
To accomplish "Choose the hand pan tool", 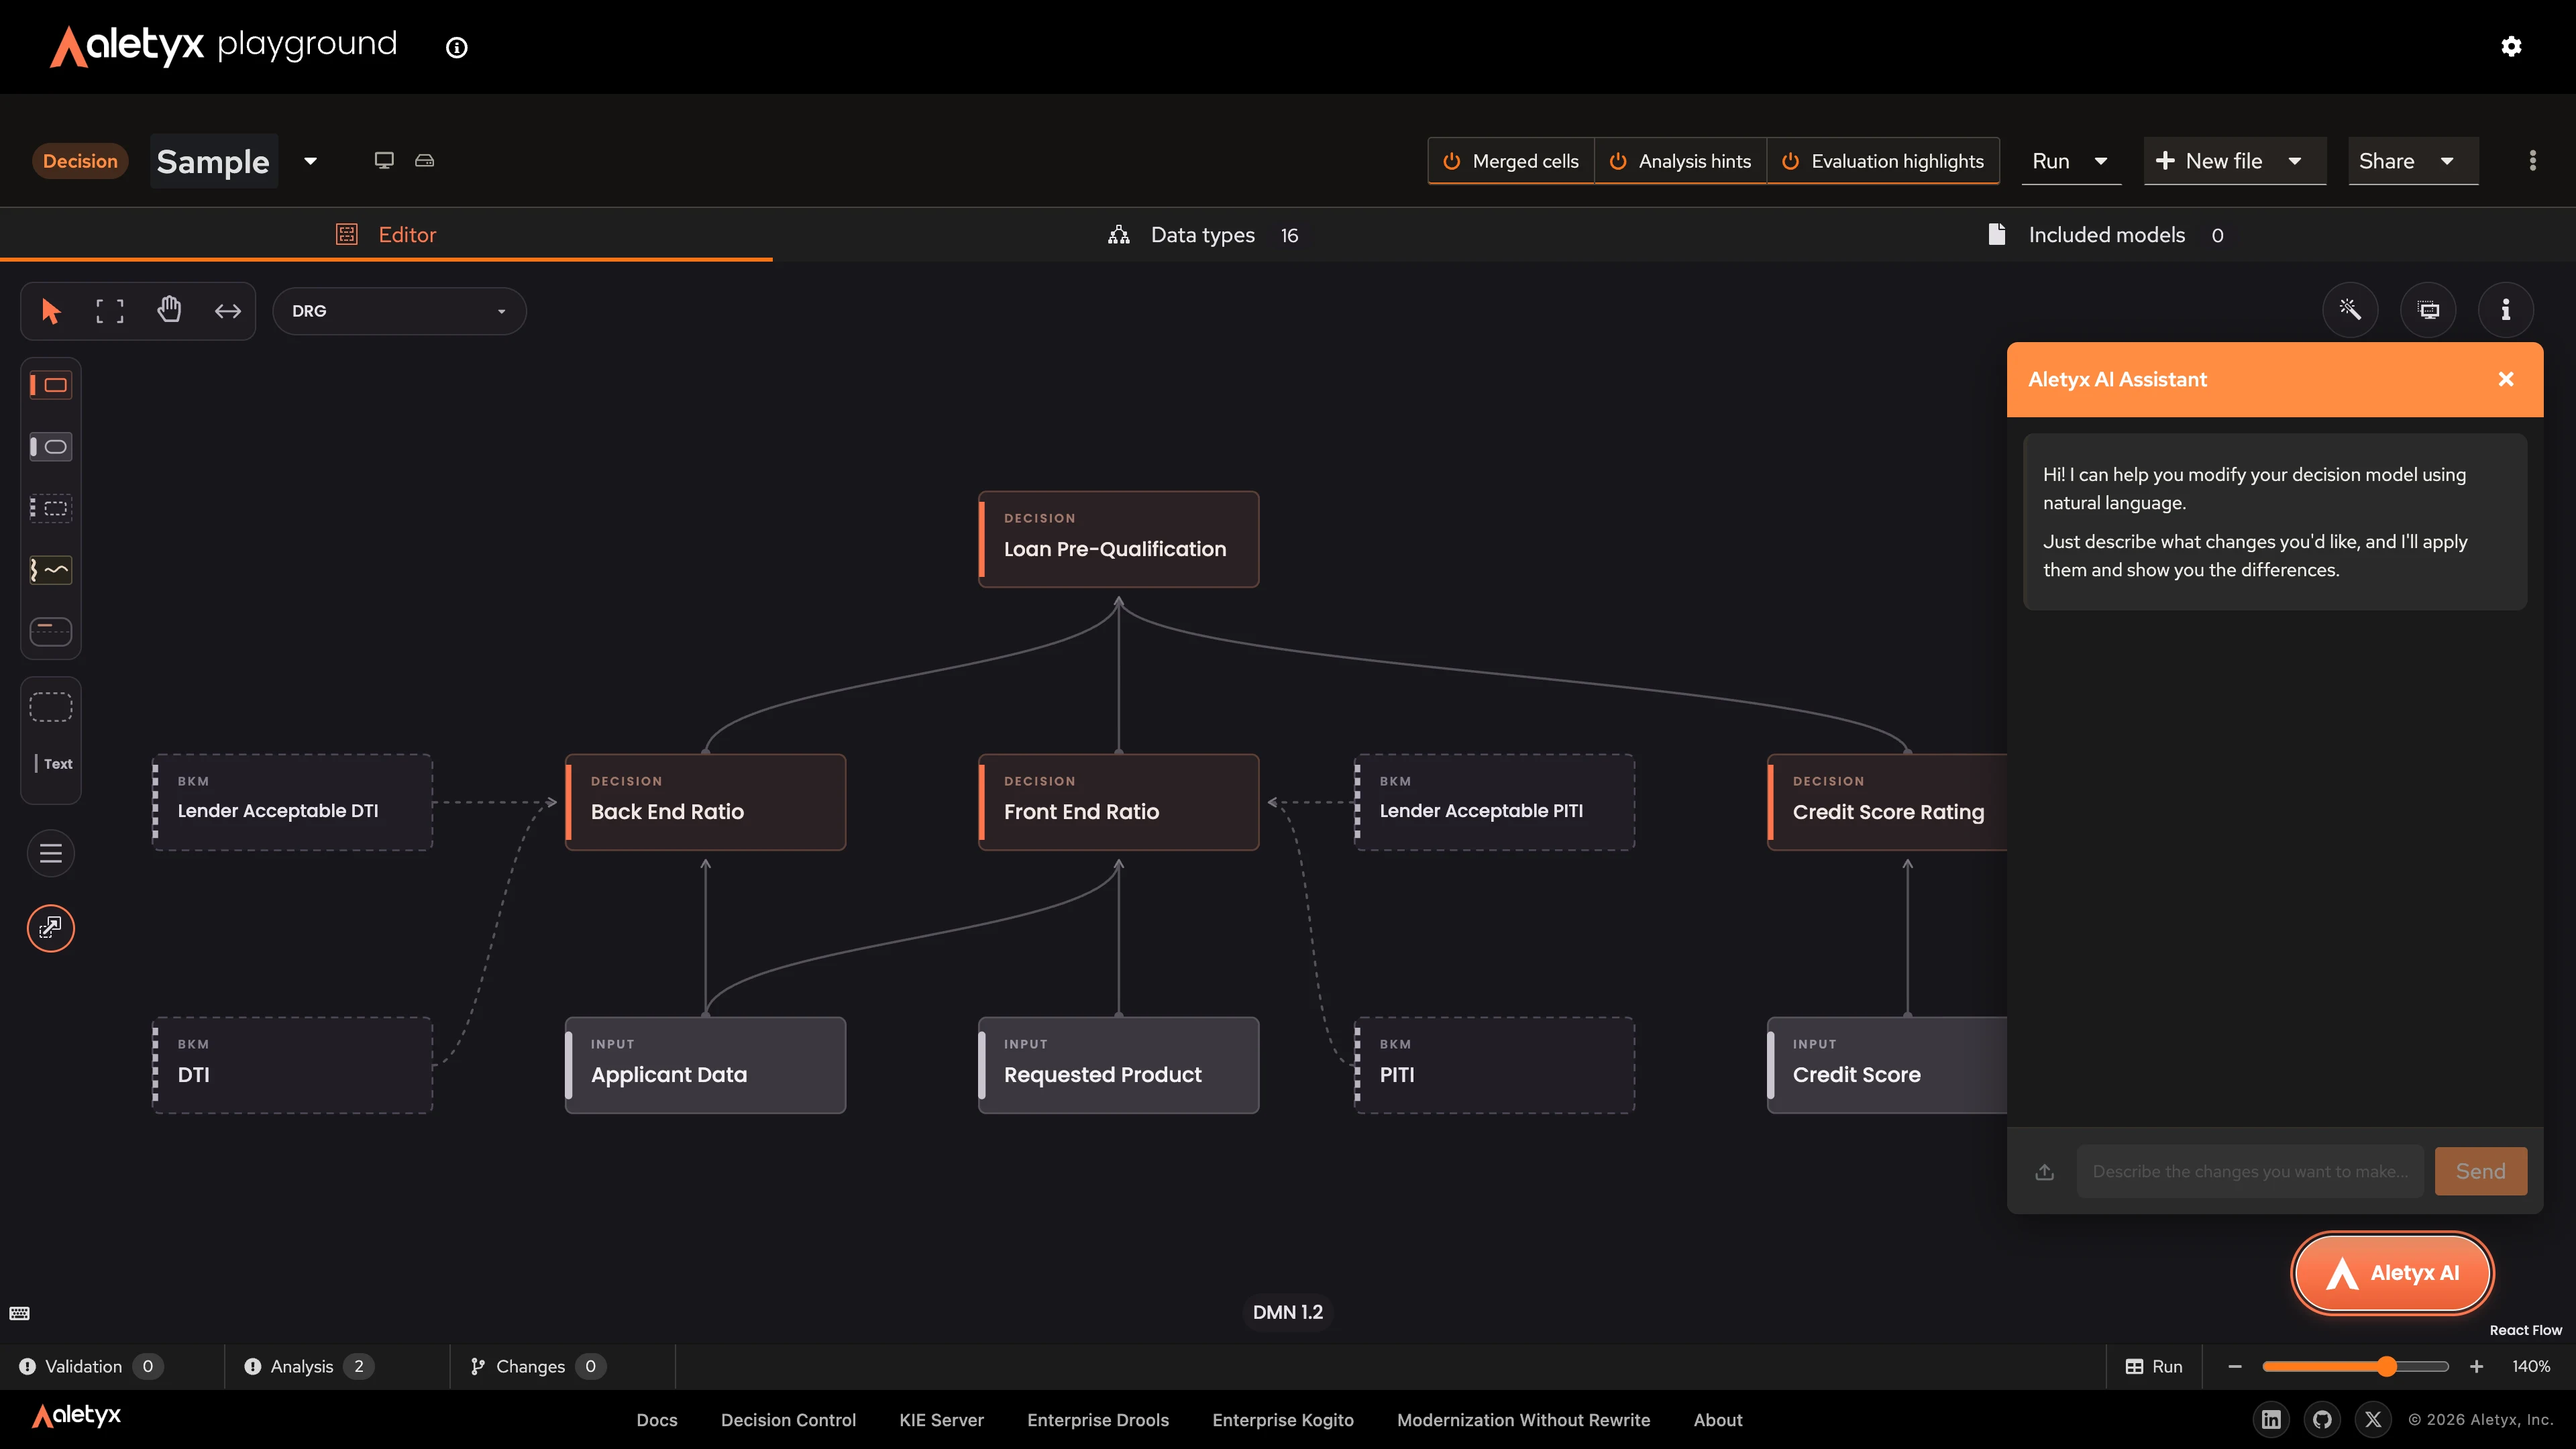I will (x=169, y=310).
